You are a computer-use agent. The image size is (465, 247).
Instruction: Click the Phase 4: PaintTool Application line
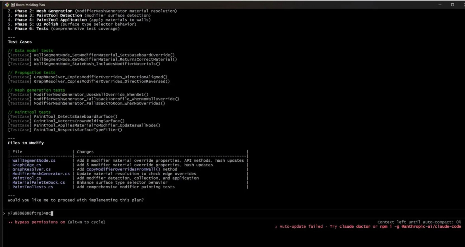coord(79,20)
